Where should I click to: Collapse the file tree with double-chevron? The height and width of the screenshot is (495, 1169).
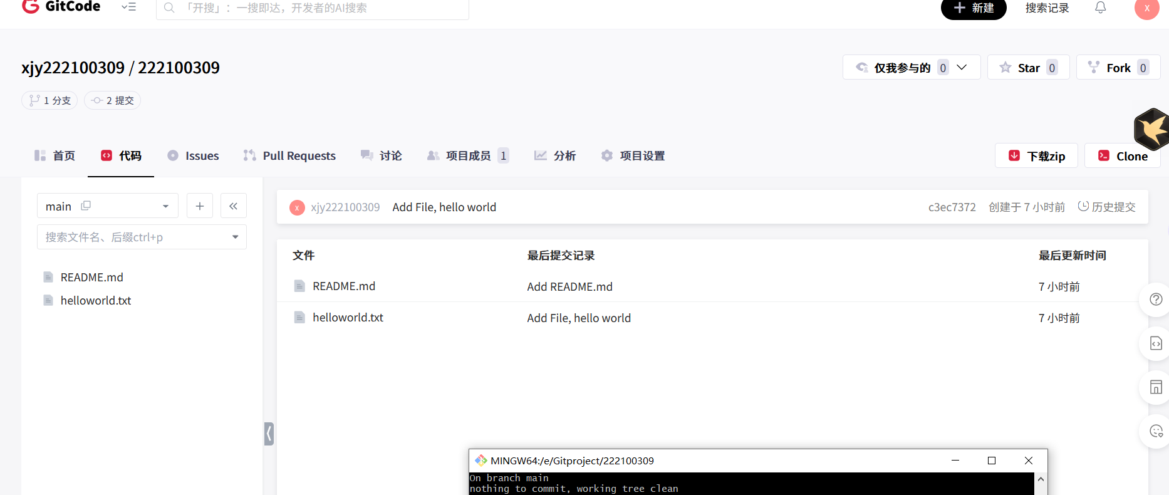[233, 206]
